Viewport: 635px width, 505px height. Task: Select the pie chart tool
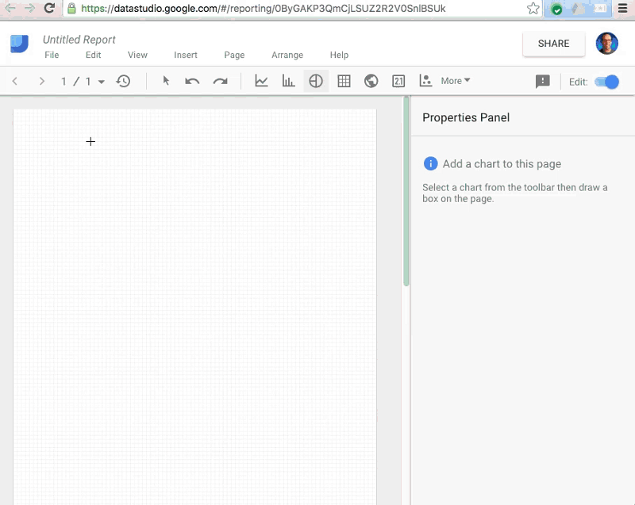pyautogui.click(x=316, y=81)
